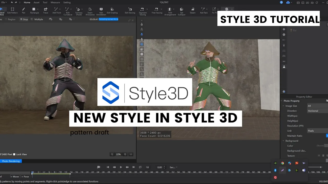Image resolution: width=328 pixels, height=184 pixels.
Task: Click the NVIDIA tray icon
Action: (x=275, y=163)
